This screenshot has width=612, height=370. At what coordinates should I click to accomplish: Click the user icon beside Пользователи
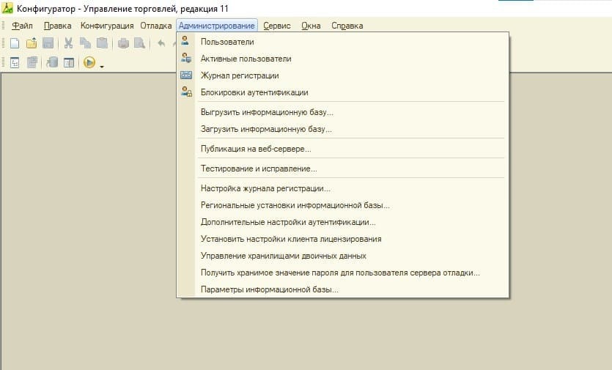[x=185, y=40]
